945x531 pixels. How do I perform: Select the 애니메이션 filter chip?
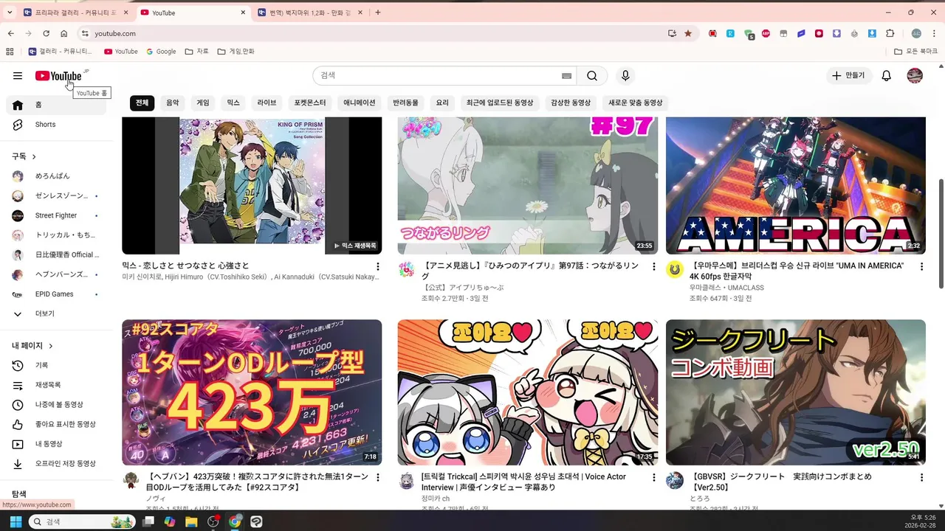tap(360, 103)
